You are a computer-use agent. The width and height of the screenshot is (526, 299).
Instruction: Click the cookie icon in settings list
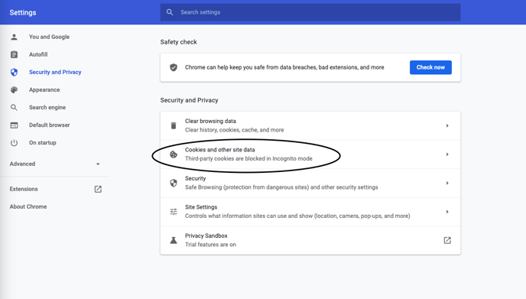click(x=174, y=154)
